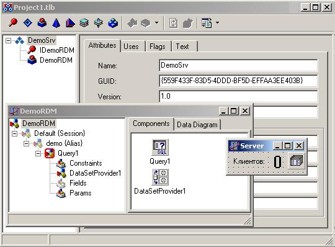Select DataSetProvider1 in the tree
335x247 pixels.
pyautogui.click(x=96, y=173)
